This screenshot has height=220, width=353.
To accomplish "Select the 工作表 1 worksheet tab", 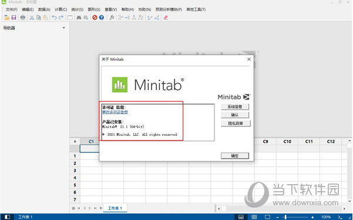I will (x=115, y=208).
